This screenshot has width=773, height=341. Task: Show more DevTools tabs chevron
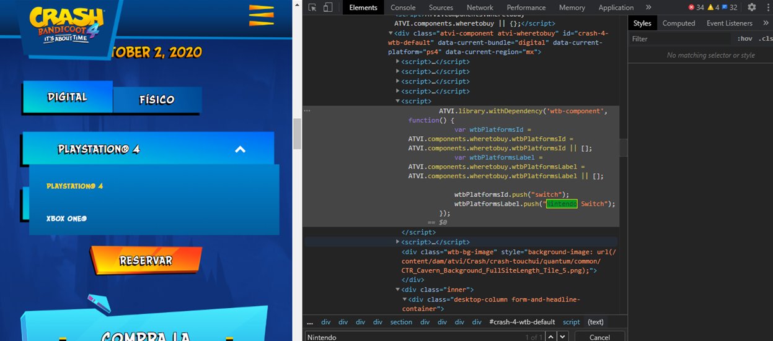[648, 7]
